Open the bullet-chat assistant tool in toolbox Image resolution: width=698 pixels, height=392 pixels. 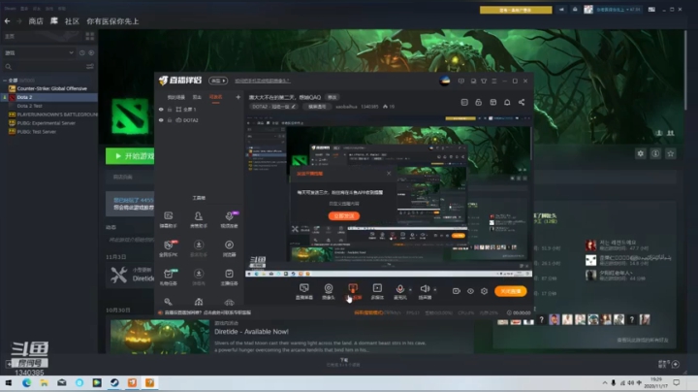[169, 219]
